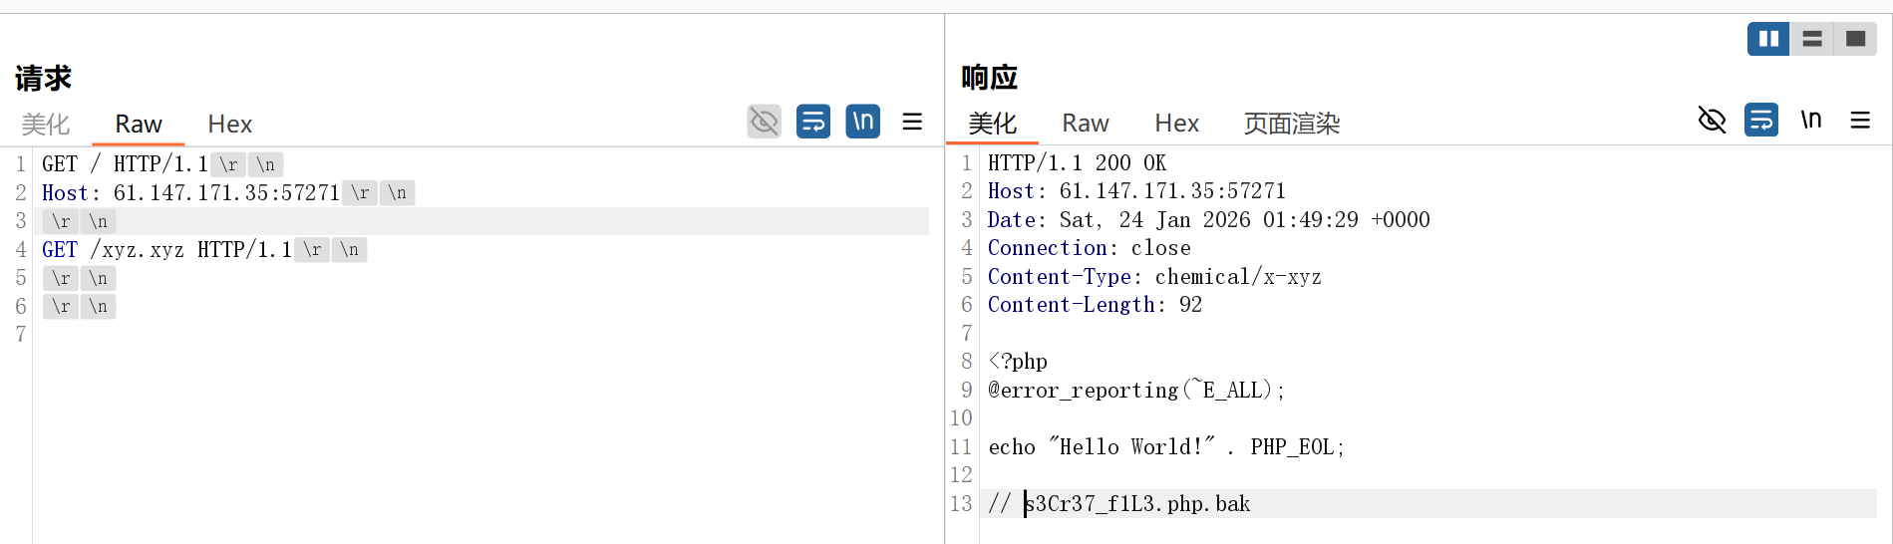Image resolution: width=1893 pixels, height=544 pixels.
Task: Switch response view to Raw tab
Action: pyautogui.click(x=1086, y=124)
